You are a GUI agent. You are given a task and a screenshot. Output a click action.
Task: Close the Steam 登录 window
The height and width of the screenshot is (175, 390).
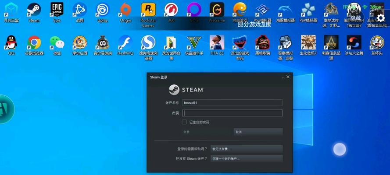(x=288, y=77)
